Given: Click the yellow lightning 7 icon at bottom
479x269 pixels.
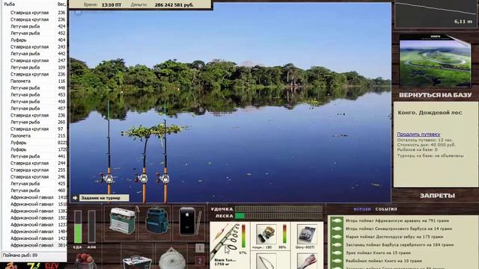Looking at the screenshot, I should point(33,265).
